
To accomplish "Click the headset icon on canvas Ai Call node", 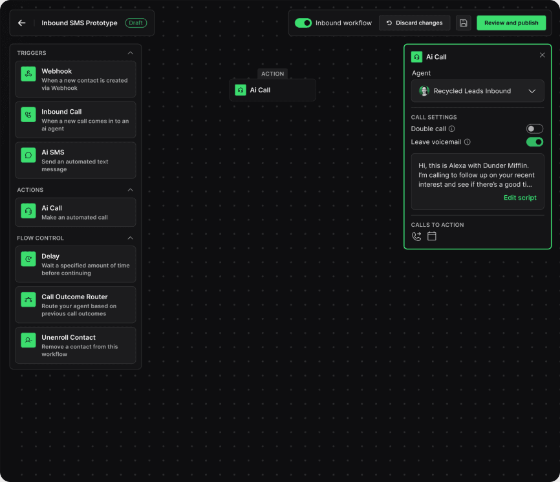I will click(x=241, y=90).
